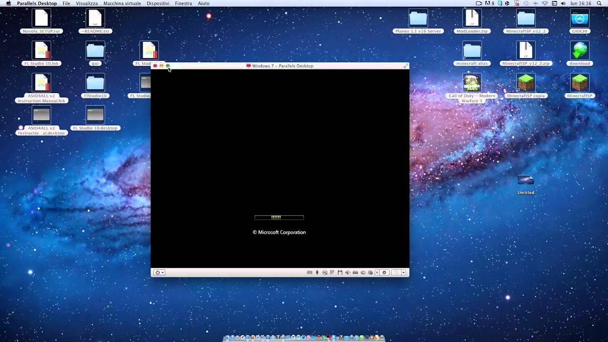Open the Apple menu
The width and height of the screenshot is (608, 342).
click(x=8, y=3)
